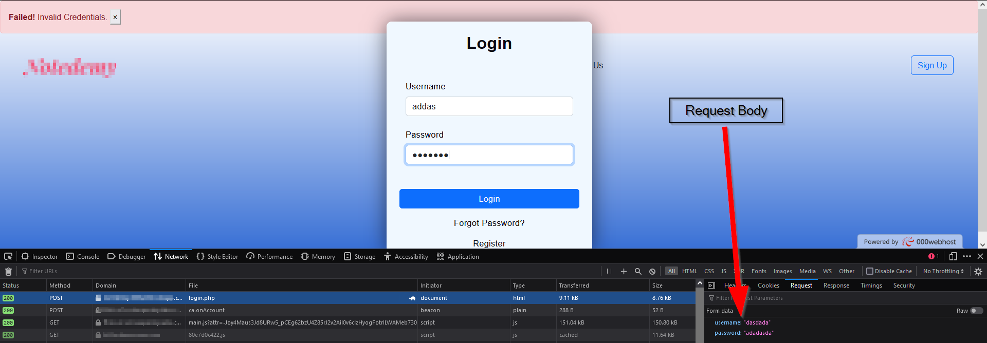Collapse the request details pane icon
Screen dimensions: 987x343
(x=711, y=285)
